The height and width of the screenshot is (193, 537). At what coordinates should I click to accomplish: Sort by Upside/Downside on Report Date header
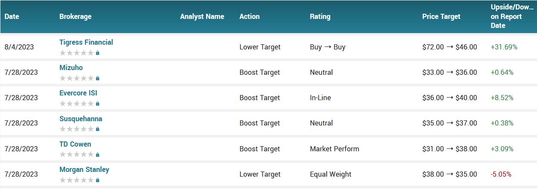(512, 16)
